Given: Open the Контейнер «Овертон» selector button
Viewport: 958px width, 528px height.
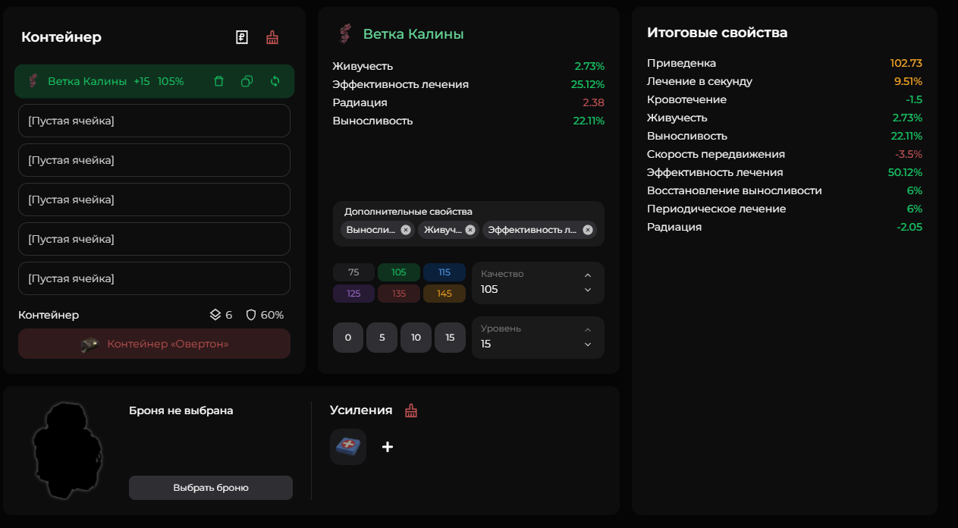Looking at the screenshot, I should (154, 344).
